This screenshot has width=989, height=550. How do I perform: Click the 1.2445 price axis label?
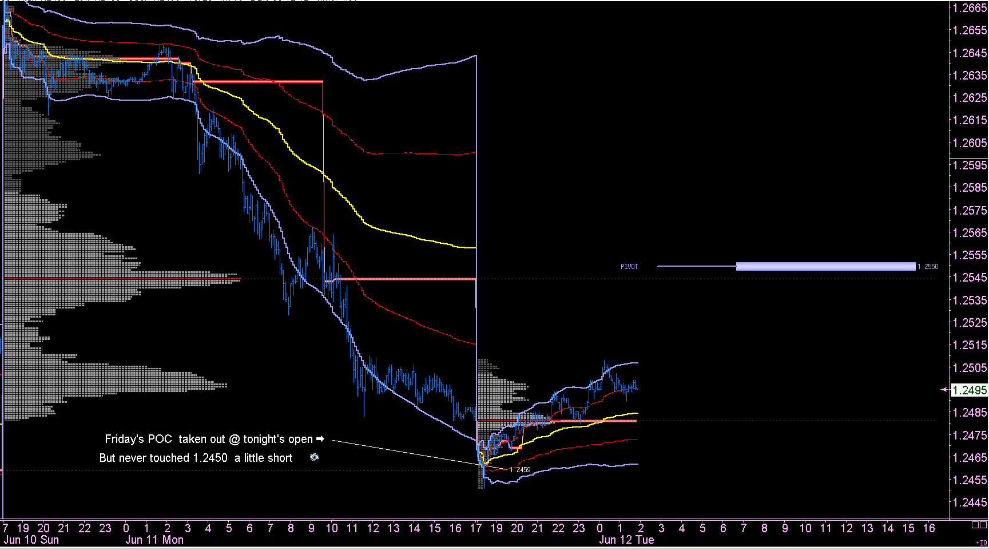coord(970,502)
